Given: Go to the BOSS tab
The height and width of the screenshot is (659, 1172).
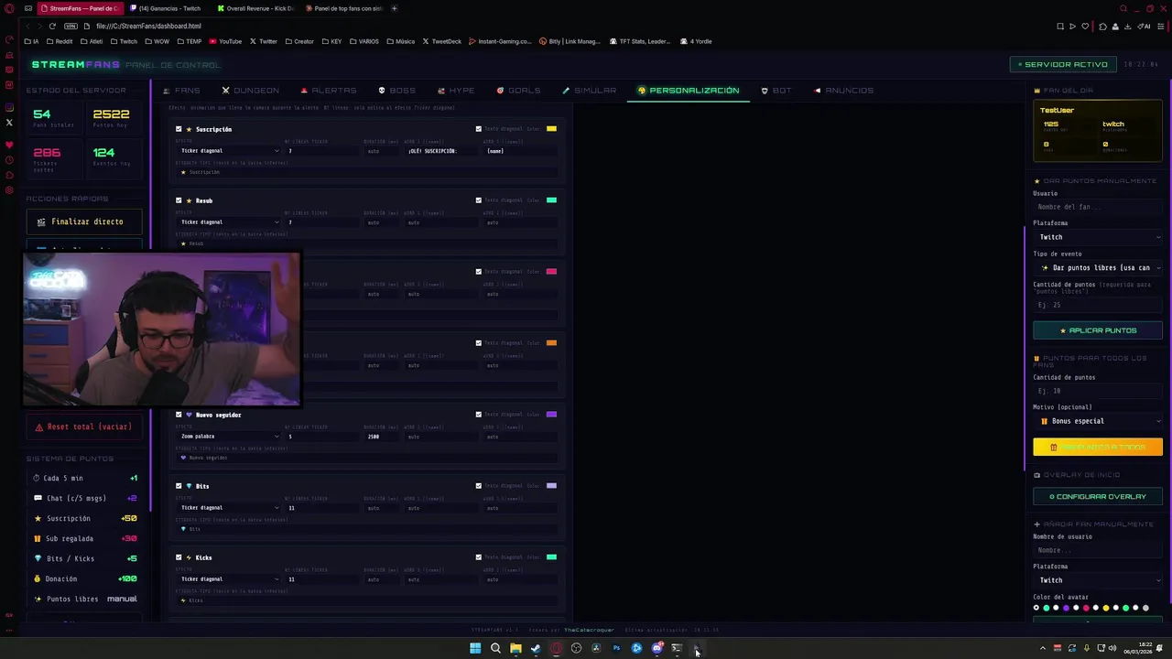Looking at the screenshot, I should pos(396,91).
